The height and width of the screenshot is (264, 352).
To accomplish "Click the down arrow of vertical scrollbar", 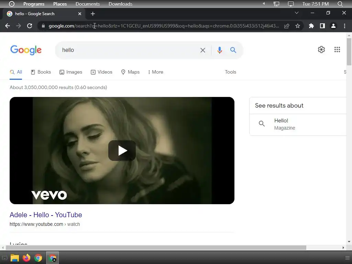I will click(x=349, y=242).
